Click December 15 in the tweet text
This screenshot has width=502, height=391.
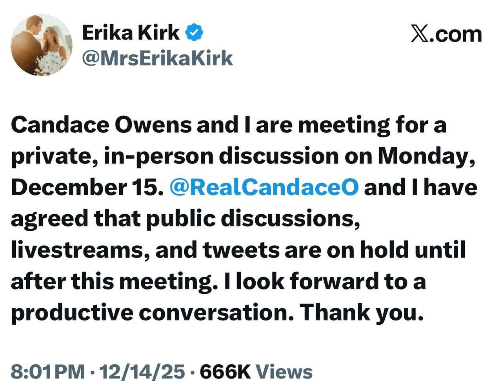click(x=87, y=187)
